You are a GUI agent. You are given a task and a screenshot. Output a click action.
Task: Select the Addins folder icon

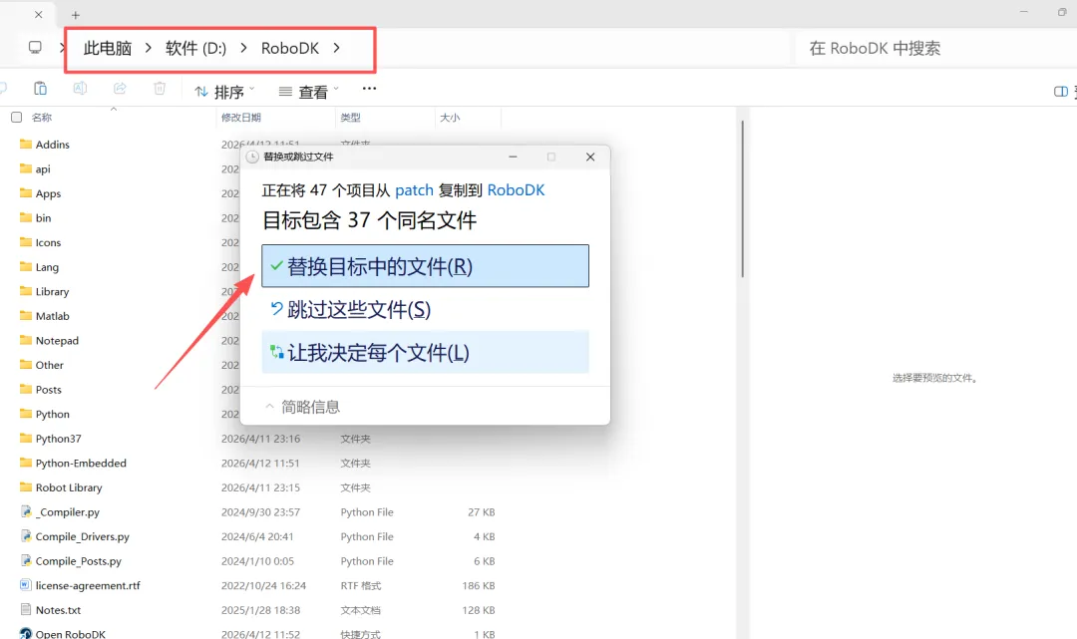click(x=26, y=145)
